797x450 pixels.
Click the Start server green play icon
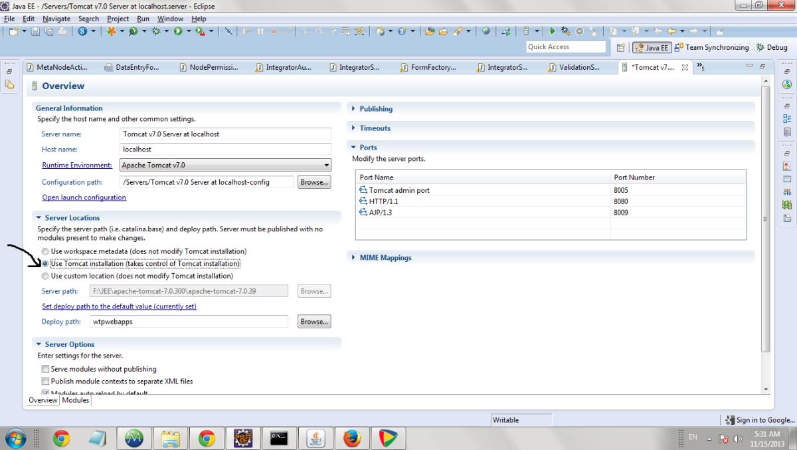[x=552, y=31]
